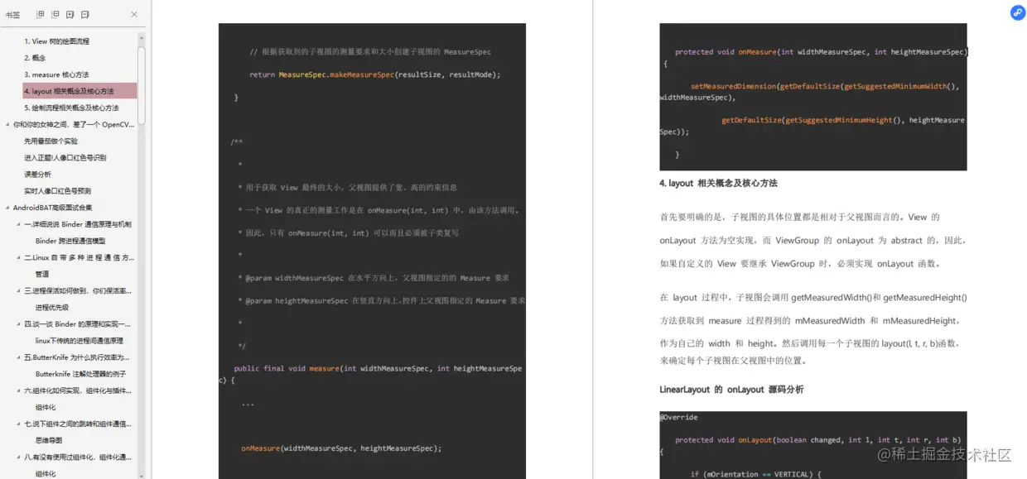Click the blue floating tool icon

coord(1018,12)
